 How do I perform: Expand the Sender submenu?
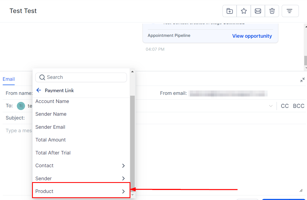[123, 179]
